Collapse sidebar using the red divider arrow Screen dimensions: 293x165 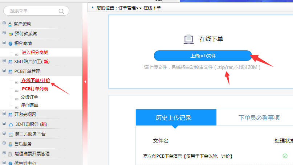(x=85, y=82)
